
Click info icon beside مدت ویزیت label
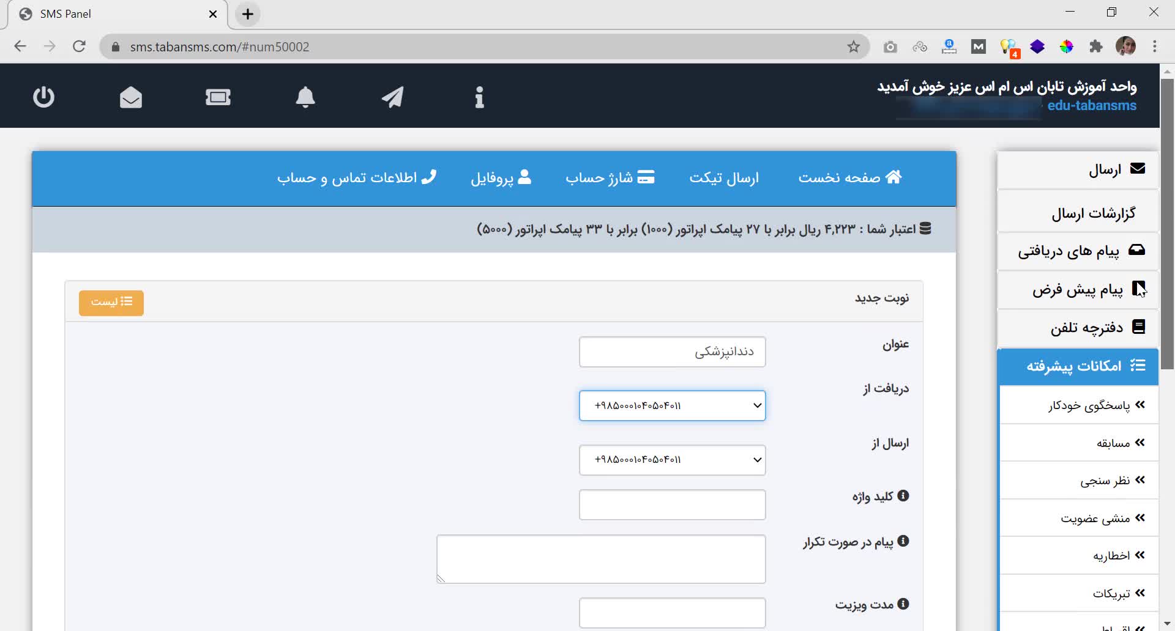tap(903, 604)
